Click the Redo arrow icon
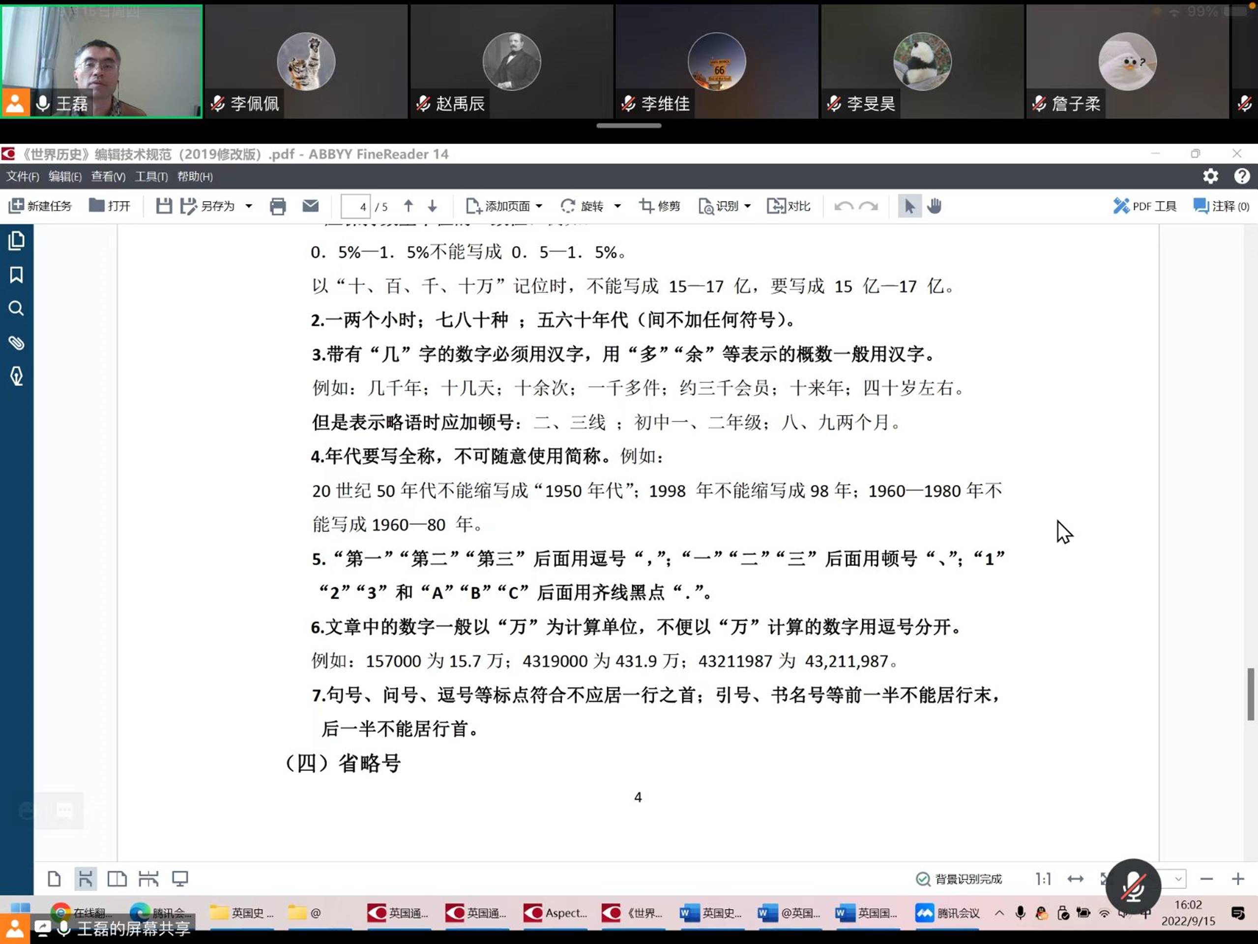Viewport: 1258px width, 944px height. point(869,206)
